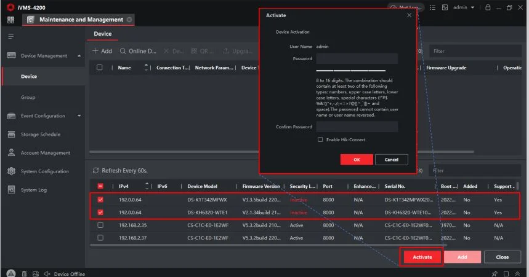Click the Close button at bottom

[x=503, y=257]
